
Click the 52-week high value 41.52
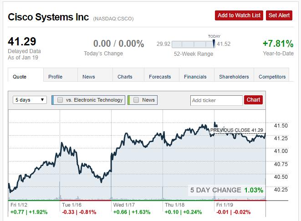tap(224, 44)
